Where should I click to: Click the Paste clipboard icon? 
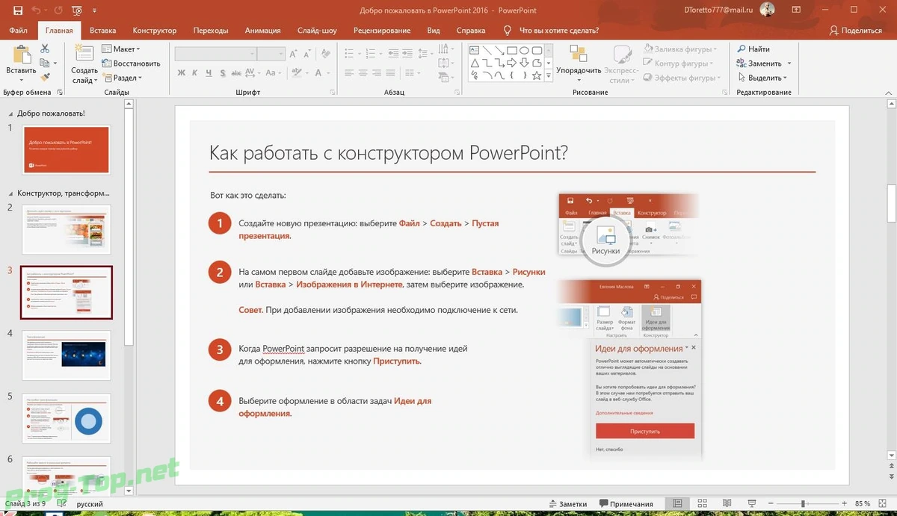click(x=22, y=55)
